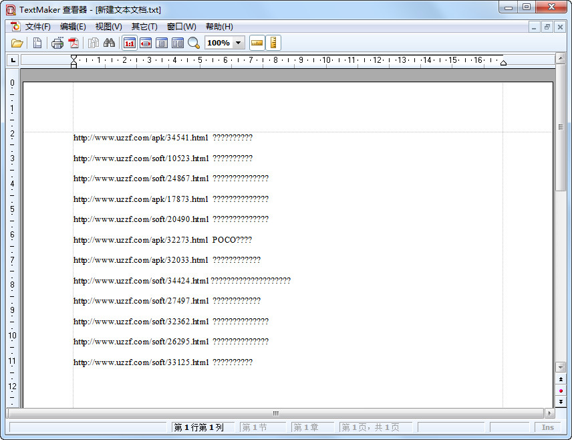Activate the magnifier zoom tool

coord(194,43)
